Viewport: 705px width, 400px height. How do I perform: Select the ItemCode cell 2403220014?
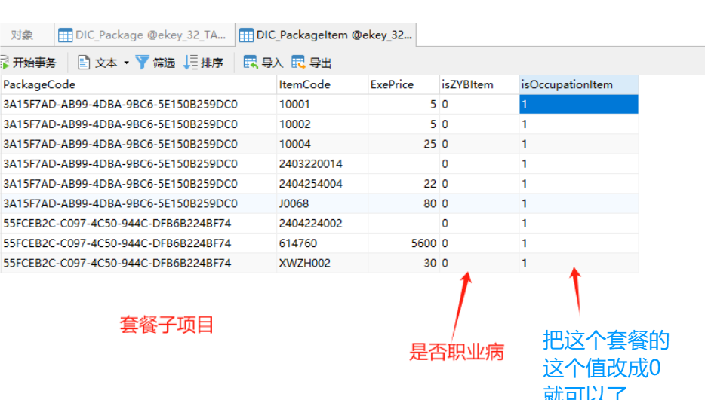tap(322, 164)
